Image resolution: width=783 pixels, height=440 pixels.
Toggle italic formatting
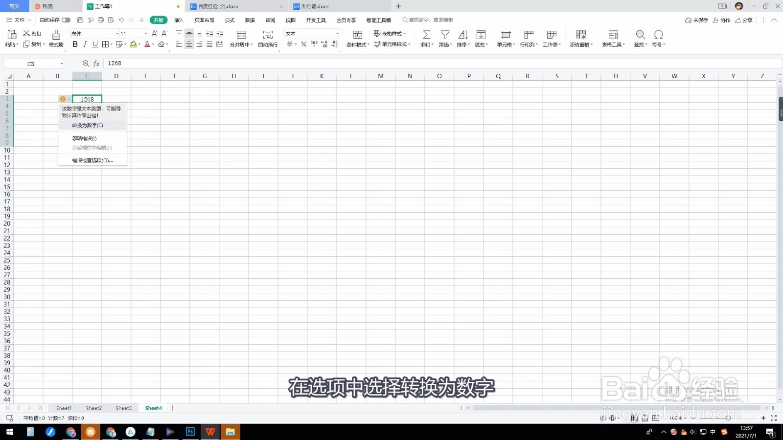[x=85, y=44]
